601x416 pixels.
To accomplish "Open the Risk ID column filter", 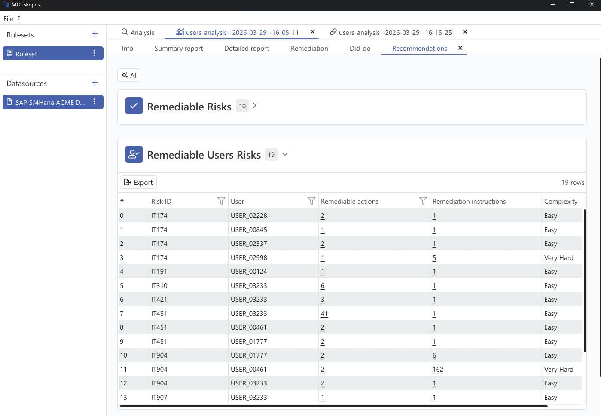I will coord(221,201).
